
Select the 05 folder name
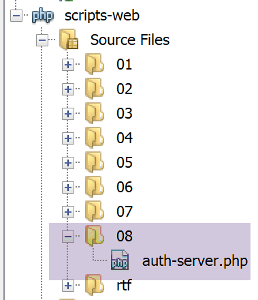(125, 163)
